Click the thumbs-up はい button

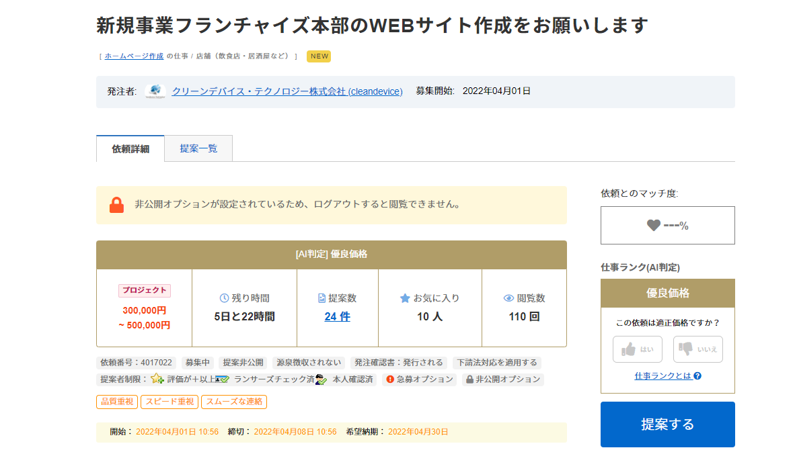point(638,349)
